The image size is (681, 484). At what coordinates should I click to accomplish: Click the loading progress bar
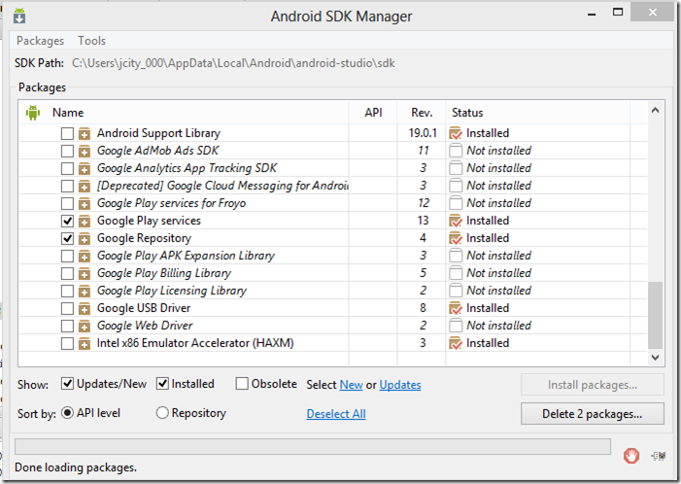pos(313,447)
